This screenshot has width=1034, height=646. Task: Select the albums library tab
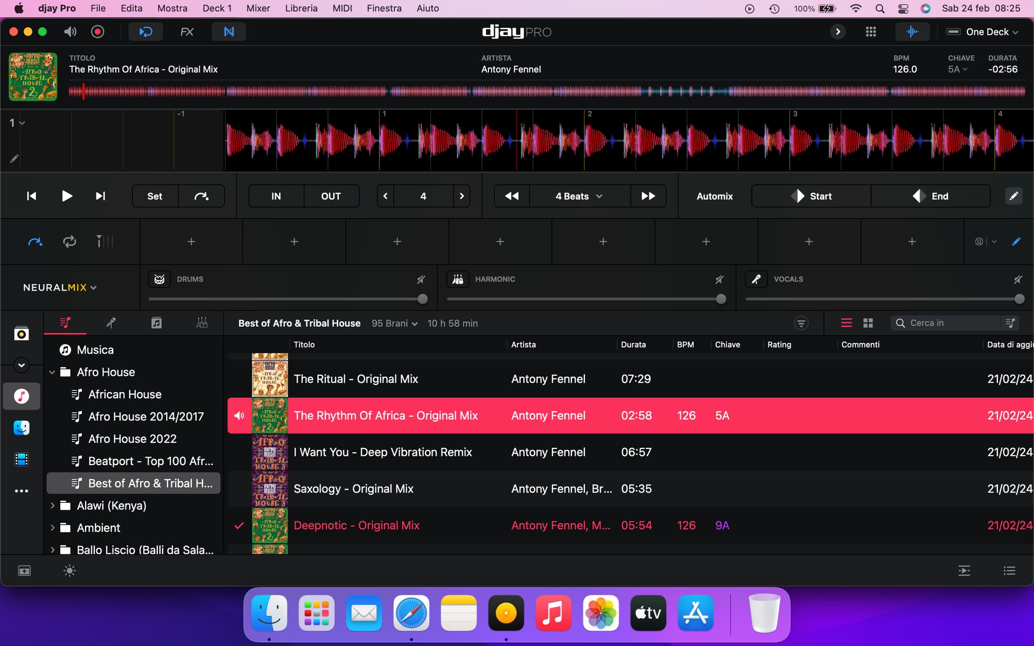(156, 323)
